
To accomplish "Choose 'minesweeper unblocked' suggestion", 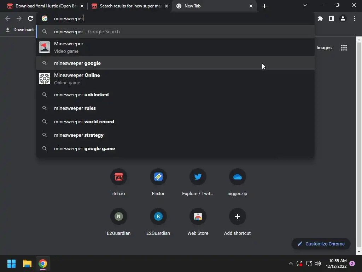I will 175,95.
